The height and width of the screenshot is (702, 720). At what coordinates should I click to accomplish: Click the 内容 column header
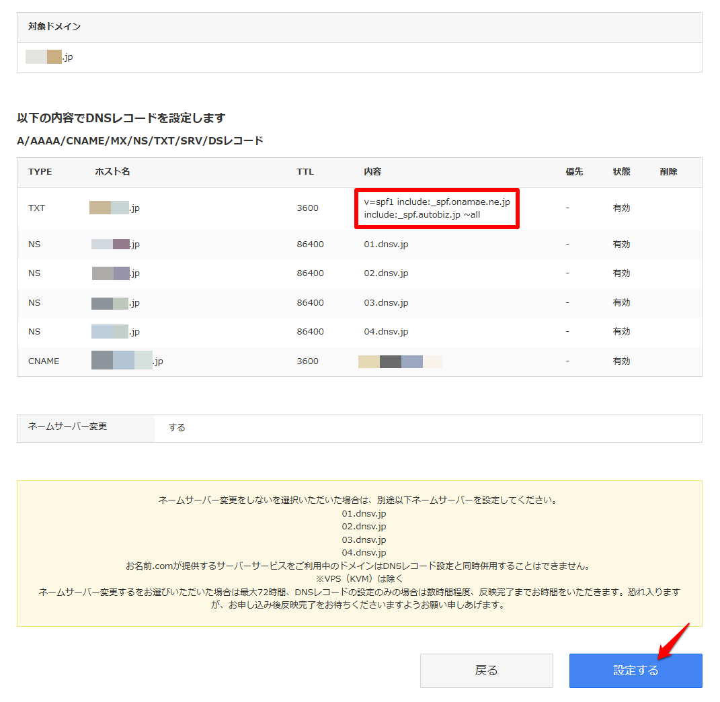(372, 172)
